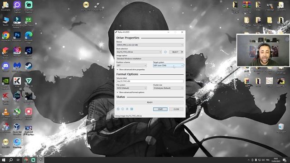The image size is (290, 163).
Task: Show hidden system tray icons
Action: (249, 160)
